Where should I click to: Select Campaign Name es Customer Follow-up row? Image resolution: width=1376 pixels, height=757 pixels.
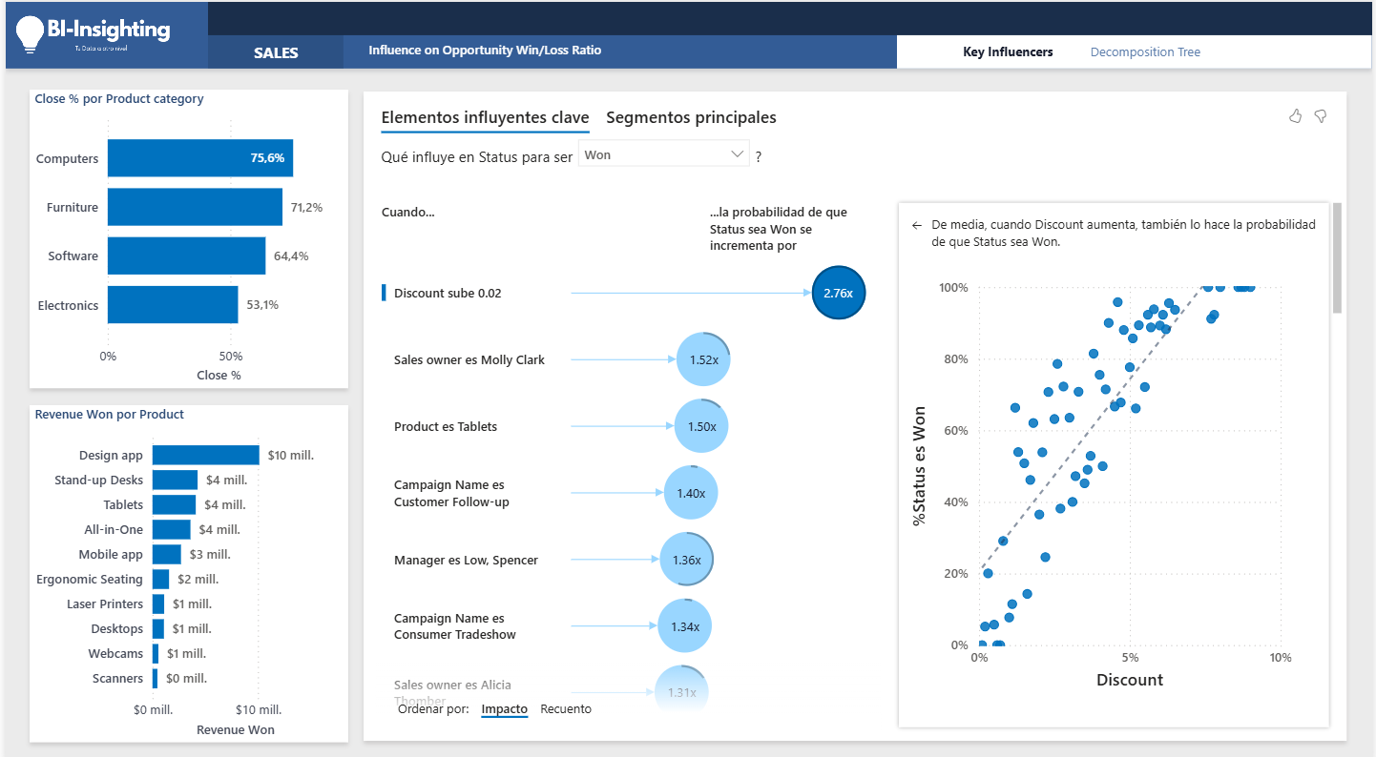click(451, 494)
